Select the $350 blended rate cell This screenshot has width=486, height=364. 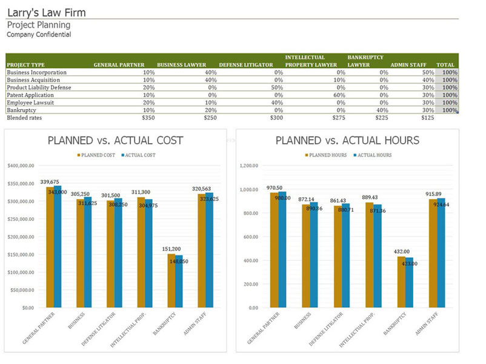coord(148,118)
